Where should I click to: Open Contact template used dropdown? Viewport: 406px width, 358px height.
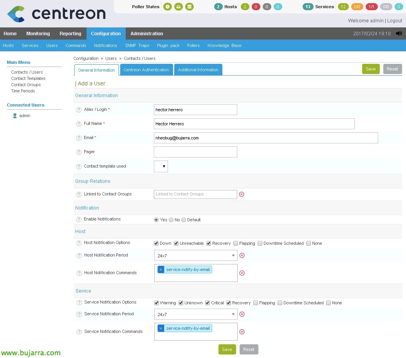coord(161,166)
